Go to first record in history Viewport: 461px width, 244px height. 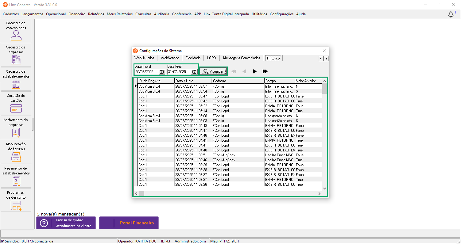(x=234, y=71)
